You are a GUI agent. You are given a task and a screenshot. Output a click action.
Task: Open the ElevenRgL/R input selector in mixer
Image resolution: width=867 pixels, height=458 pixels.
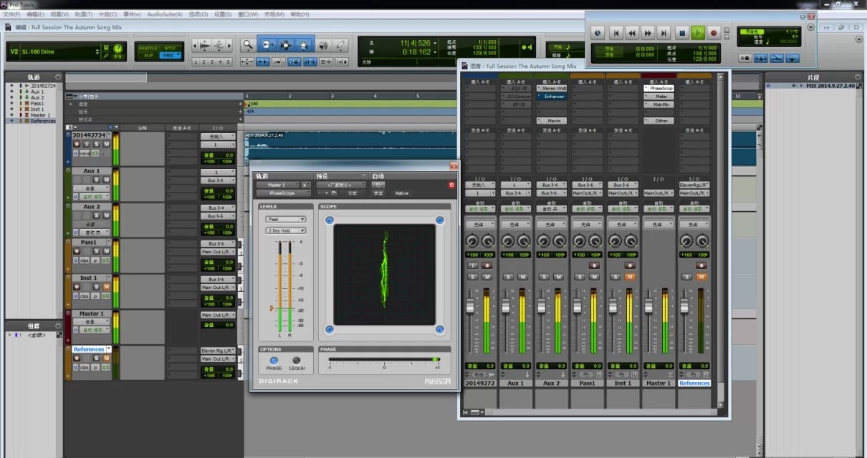pyautogui.click(x=694, y=185)
